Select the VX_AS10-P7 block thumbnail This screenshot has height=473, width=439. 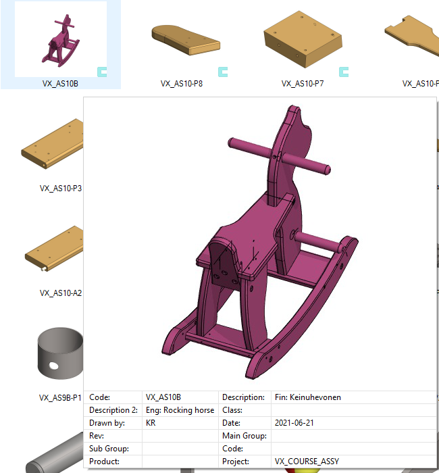pyautogui.click(x=303, y=39)
